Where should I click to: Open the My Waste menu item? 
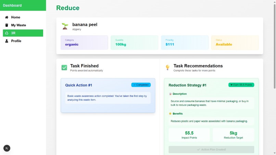point(23,25)
